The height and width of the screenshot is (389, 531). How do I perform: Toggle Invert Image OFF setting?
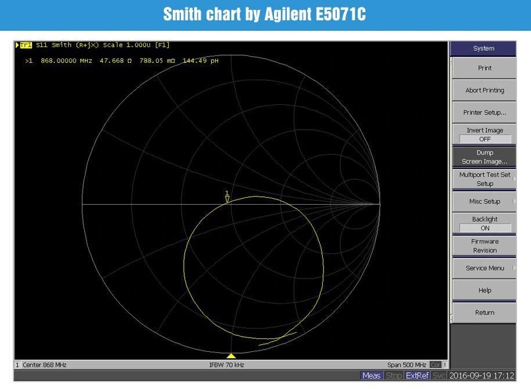pyautogui.click(x=484, y=134)
